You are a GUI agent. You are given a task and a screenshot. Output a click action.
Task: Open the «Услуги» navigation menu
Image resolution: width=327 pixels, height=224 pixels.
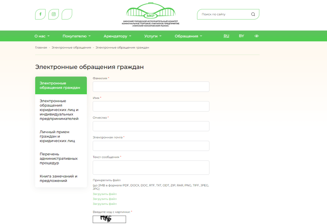(x=153, y=36)
